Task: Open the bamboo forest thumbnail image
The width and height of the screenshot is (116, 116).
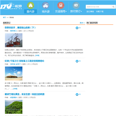Action: pos(14,107)
